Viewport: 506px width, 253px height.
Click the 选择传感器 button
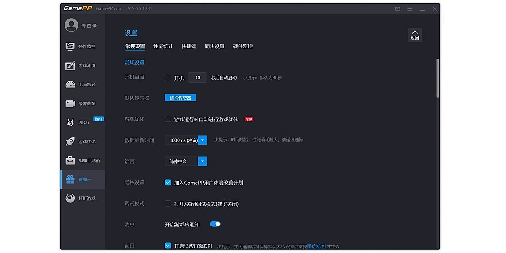[x=180, y=97]
